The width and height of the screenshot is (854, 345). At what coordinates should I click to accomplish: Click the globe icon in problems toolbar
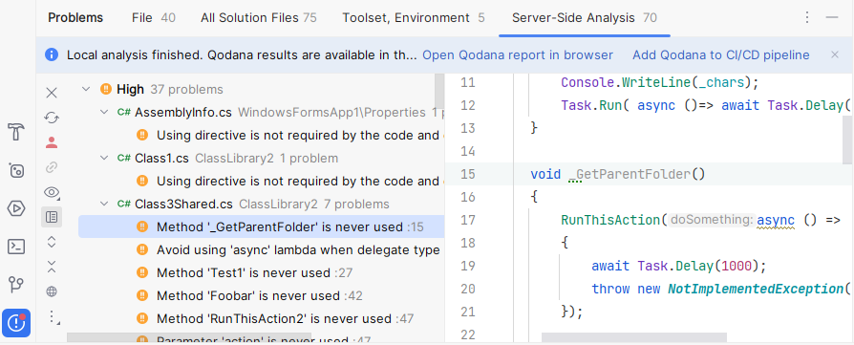pyautogui.click(x=52, y=291)
